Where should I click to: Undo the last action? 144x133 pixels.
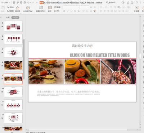point(28,3)
